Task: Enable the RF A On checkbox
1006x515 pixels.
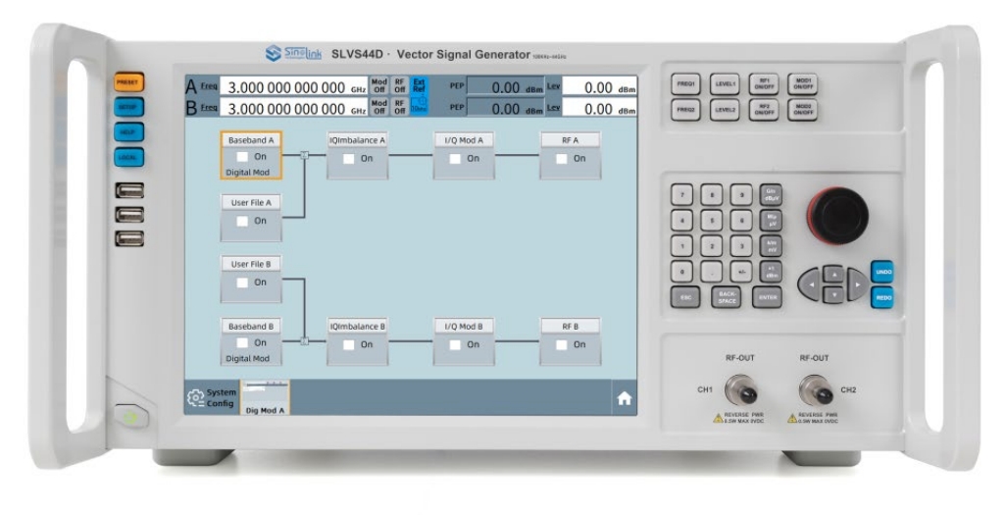Action: pos(562,159)
